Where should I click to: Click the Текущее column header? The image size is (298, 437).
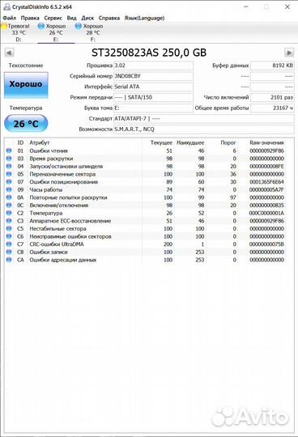(x=161, y=142)
